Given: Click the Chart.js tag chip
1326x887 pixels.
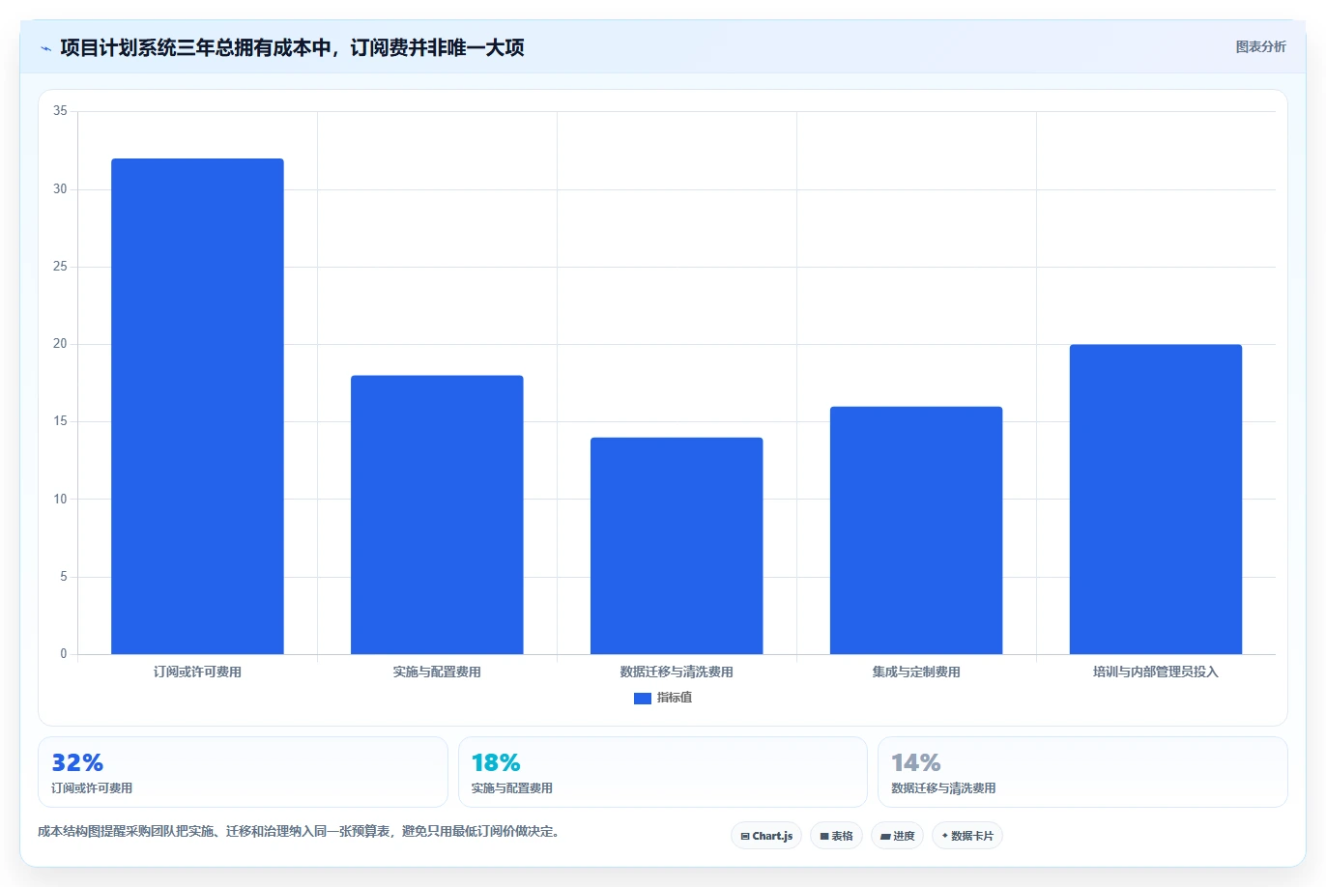Looking at the screenshot, I should [766, 836].
